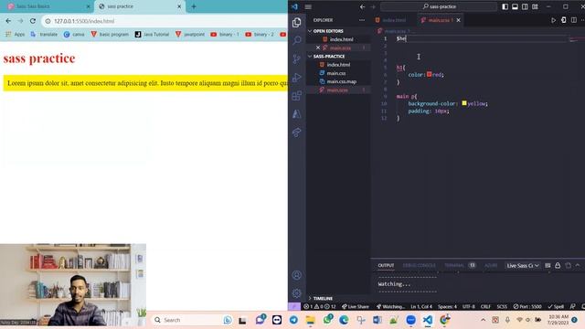
Task: Click Live Share in status bar
Action: click(x=356, y=307)
